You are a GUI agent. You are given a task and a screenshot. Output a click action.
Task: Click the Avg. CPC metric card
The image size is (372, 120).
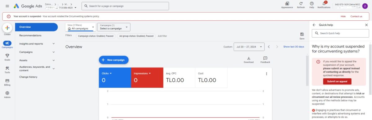coord(179,77)
